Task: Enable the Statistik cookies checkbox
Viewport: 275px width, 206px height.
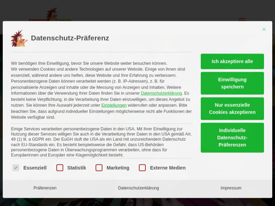Action: [60, 168]
